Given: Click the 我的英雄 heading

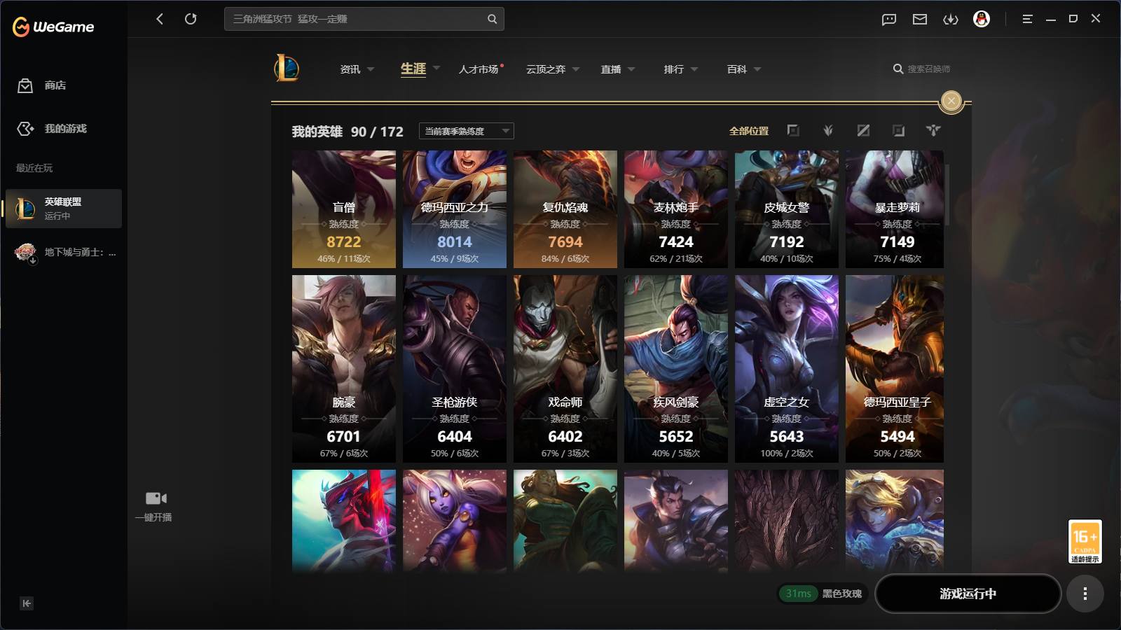Looking at the screenshot, I should pyautogui.click(x=317, y=132).
